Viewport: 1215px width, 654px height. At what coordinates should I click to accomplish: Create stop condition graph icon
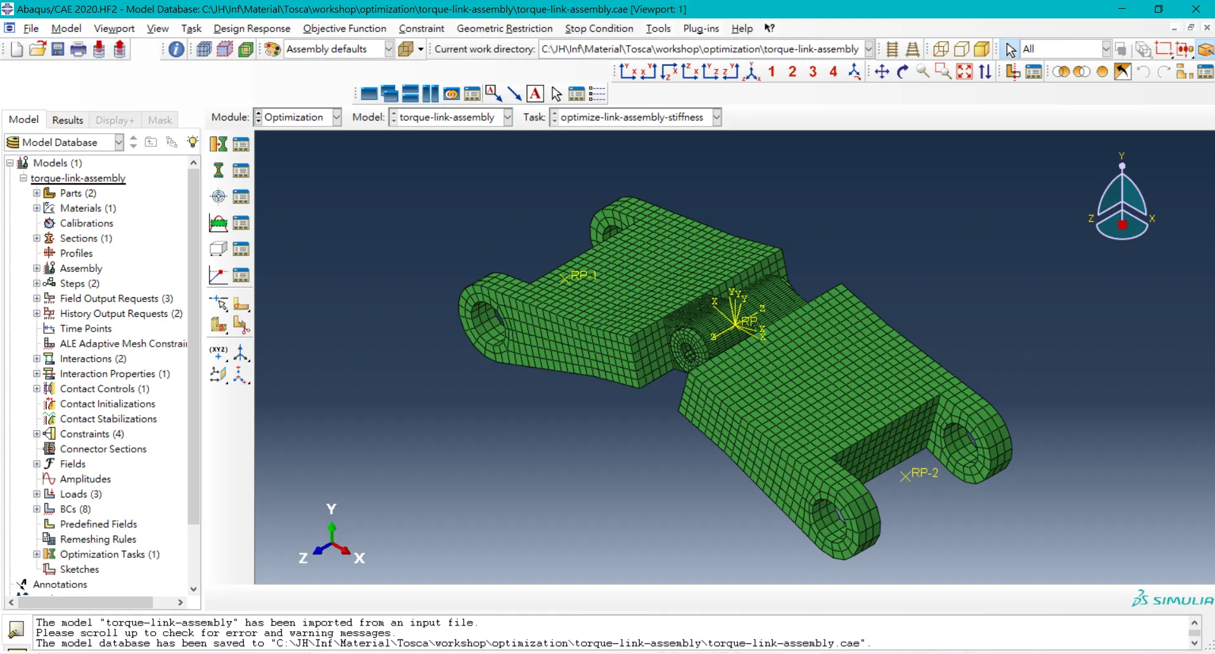click(x=219, y=275)
